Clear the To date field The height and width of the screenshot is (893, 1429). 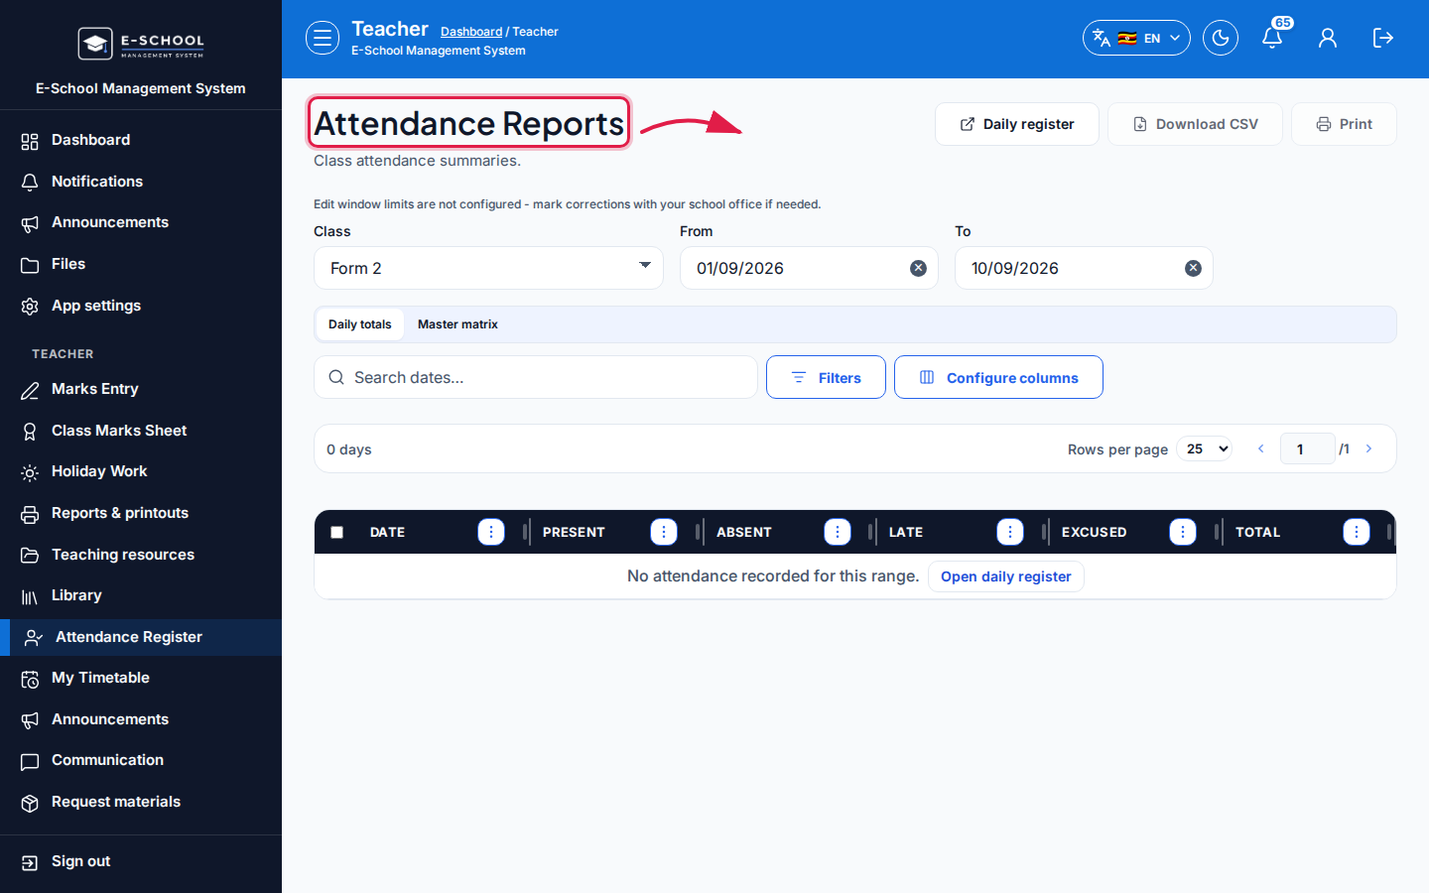pyautogui.click(x=1194, y=268)
